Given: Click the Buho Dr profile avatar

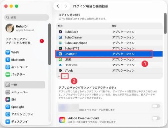Looking at the screenshot, I should click(x=10, y=28).
